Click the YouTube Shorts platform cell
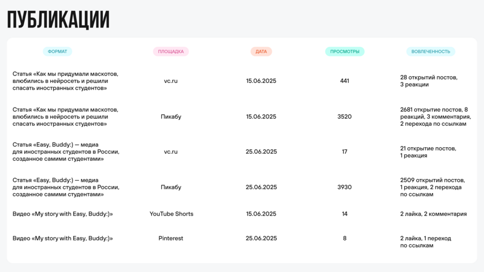 (171, 214)
